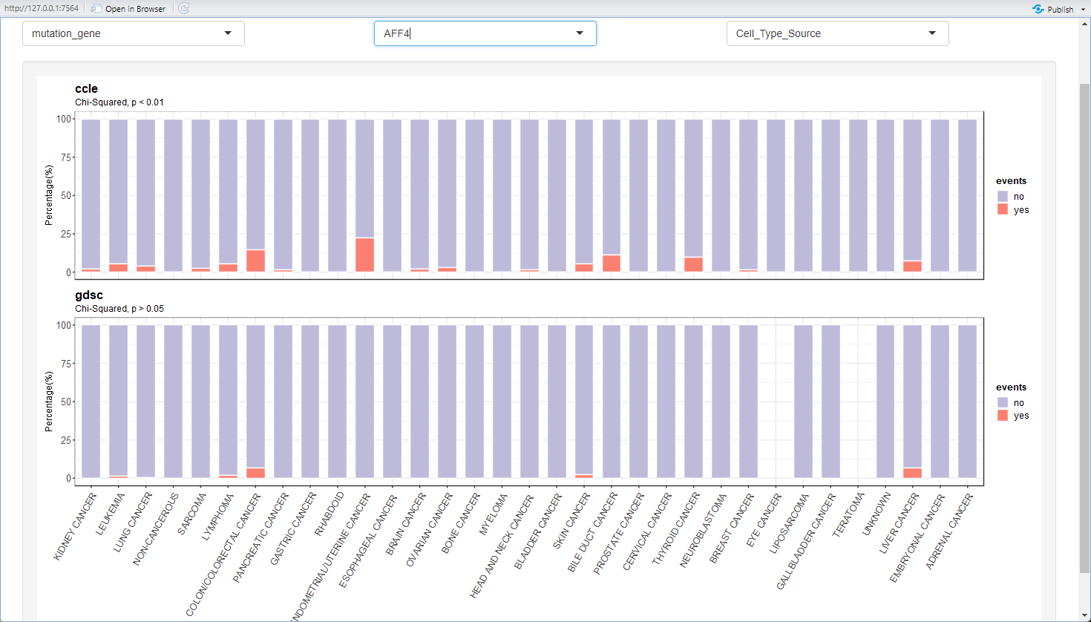Image resolution: width=1091 pixels, height=622 pixels.
Task: Click the LUNG CANCER axis label
Action: pyautogui.click(x=133, y=522)
